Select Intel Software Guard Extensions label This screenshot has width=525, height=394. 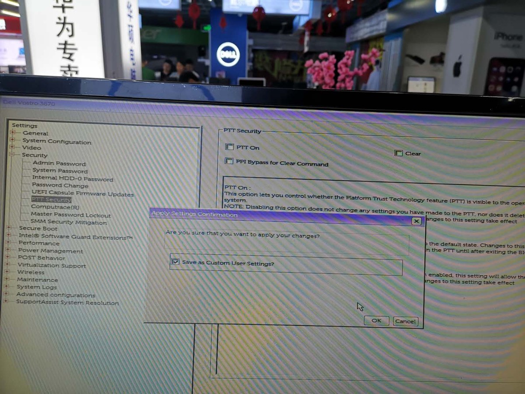(x=75, y=236)
